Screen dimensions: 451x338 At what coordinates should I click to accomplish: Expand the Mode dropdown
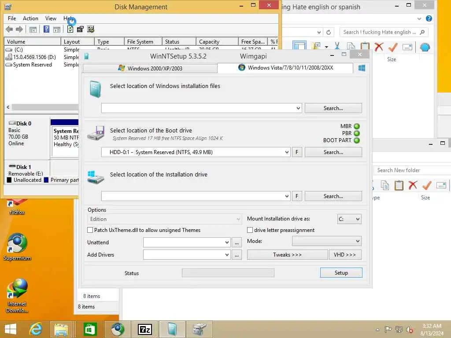point(358,241)
